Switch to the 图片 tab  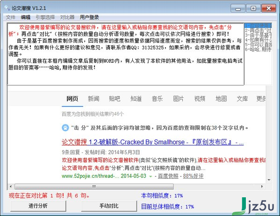[179, 99]
